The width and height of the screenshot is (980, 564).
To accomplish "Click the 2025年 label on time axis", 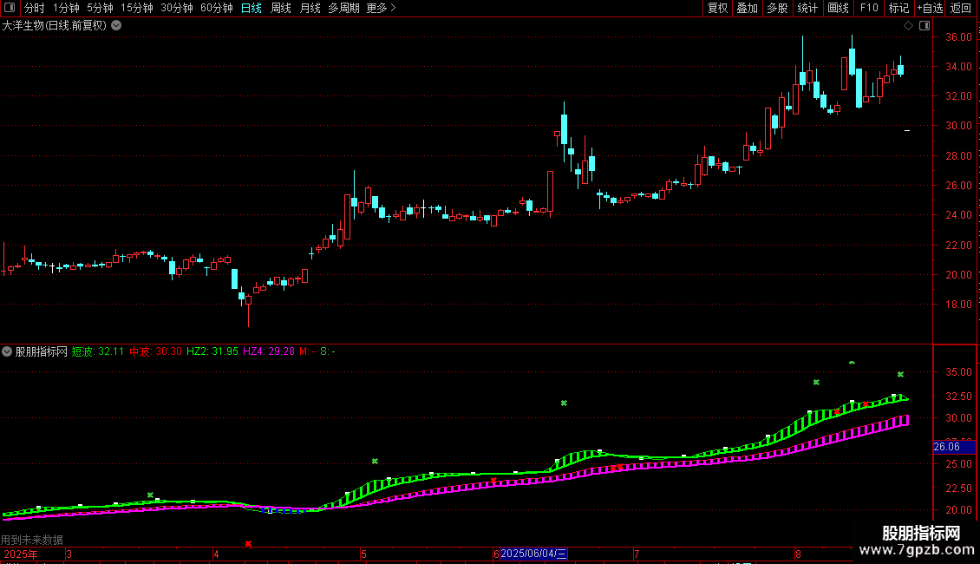I will [21, 554].
